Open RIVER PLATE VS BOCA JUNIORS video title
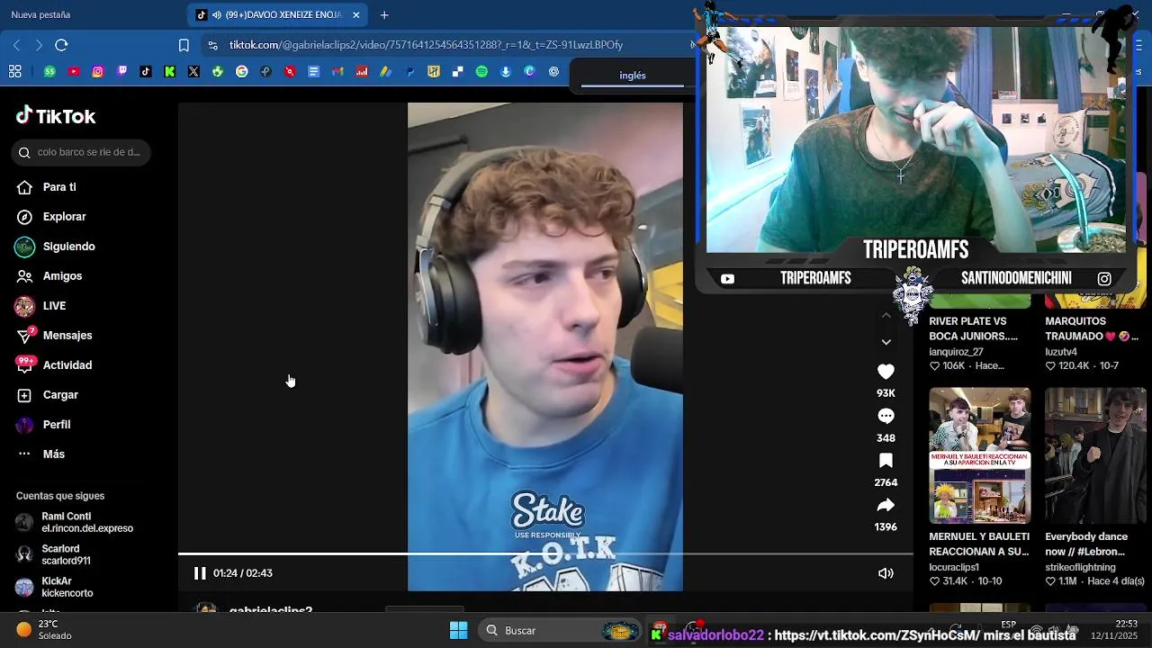 click(973, 328)
